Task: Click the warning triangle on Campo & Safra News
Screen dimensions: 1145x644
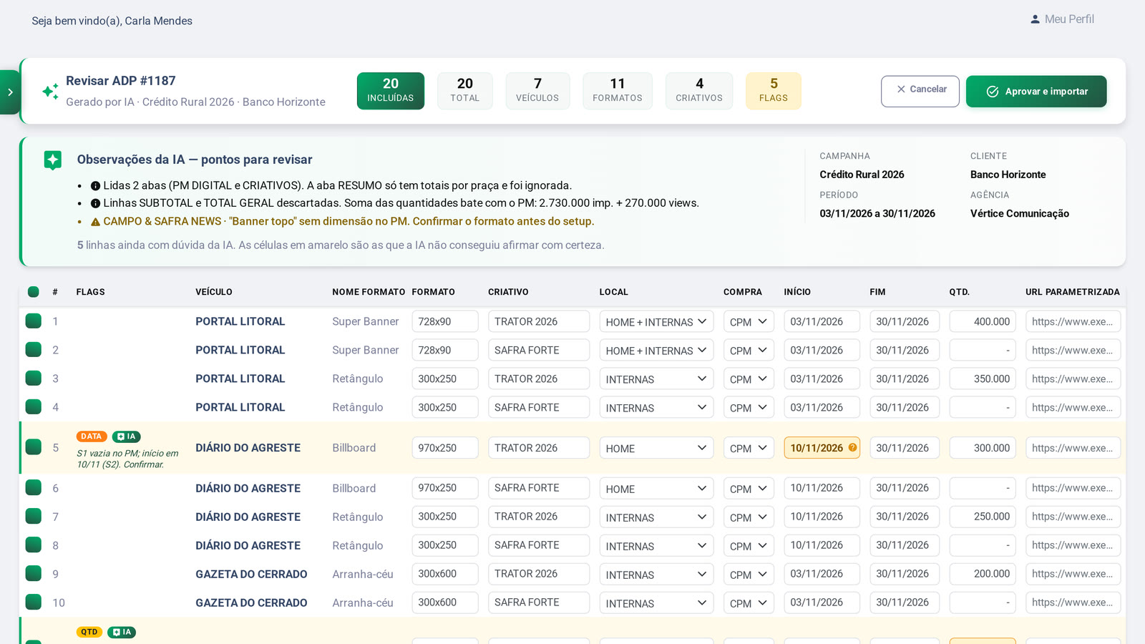Action: 95,222
